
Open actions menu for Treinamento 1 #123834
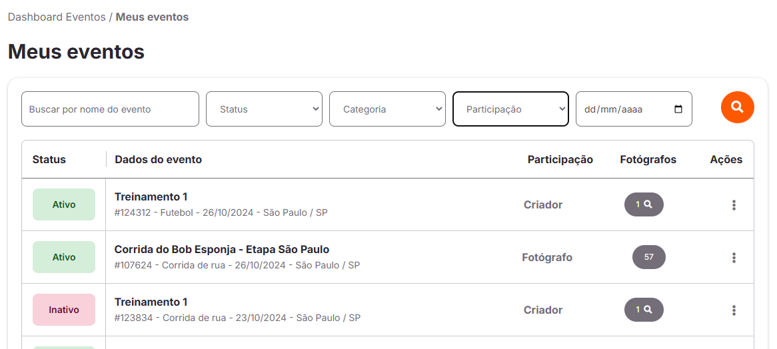[x=734, y=310]
